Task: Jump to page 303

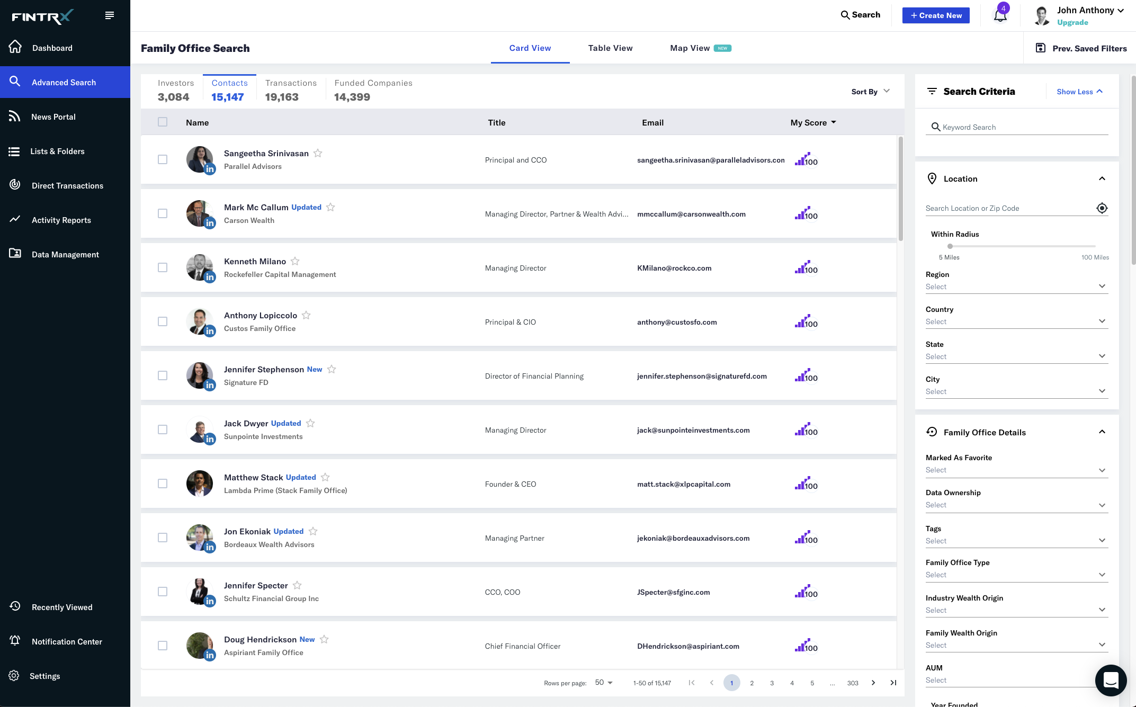Action: click(x=853, y=683)
